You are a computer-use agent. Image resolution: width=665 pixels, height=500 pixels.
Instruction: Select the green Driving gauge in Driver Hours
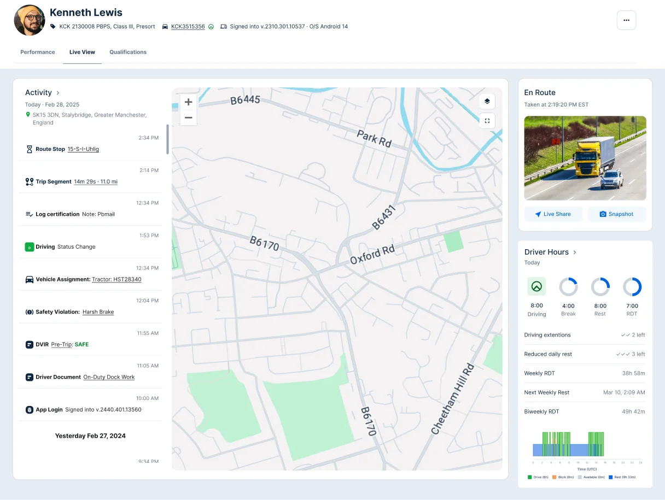coord(536,286)
